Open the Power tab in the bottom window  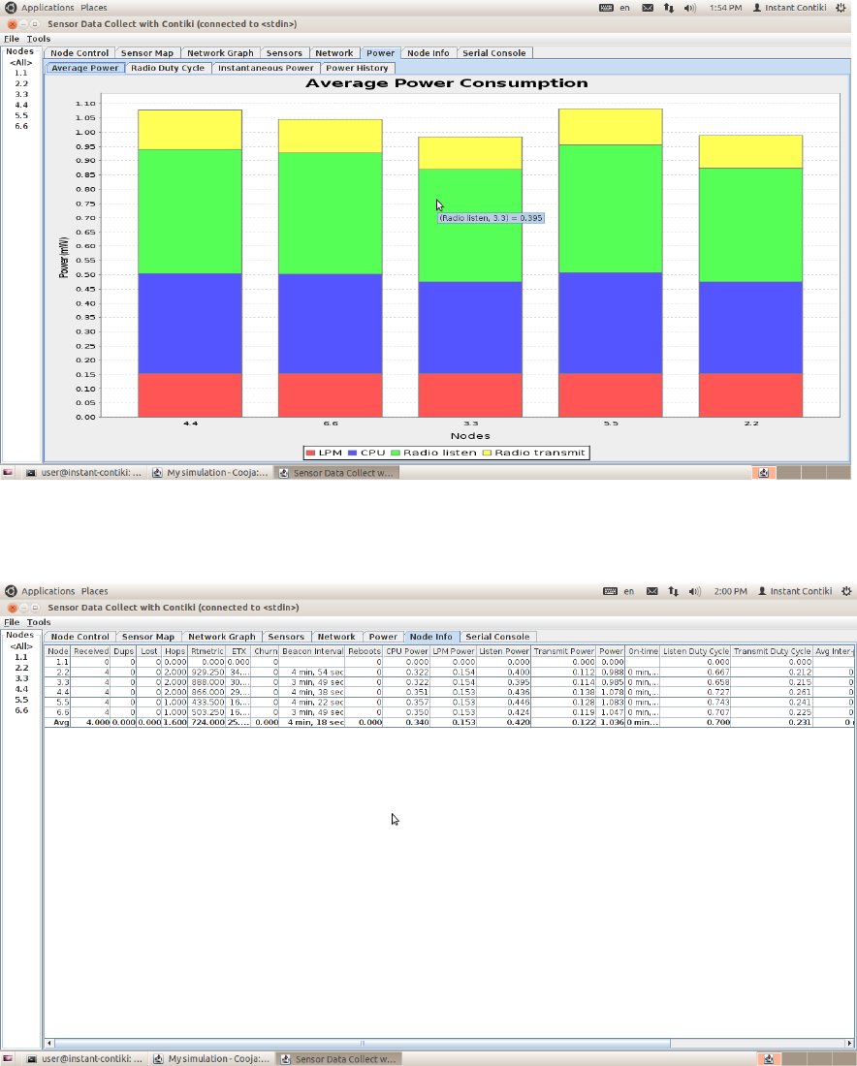[x=383, y=637]
